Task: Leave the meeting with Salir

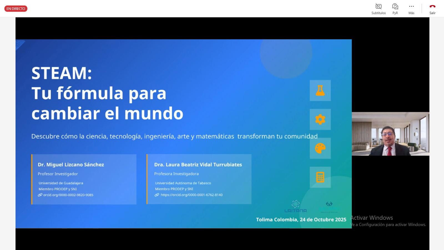Action: [432, 9]
